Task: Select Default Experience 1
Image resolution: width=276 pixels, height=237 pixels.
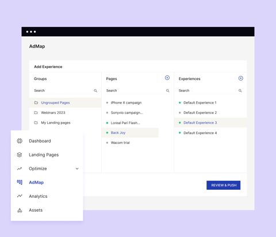Action: [x=200, y=102]
